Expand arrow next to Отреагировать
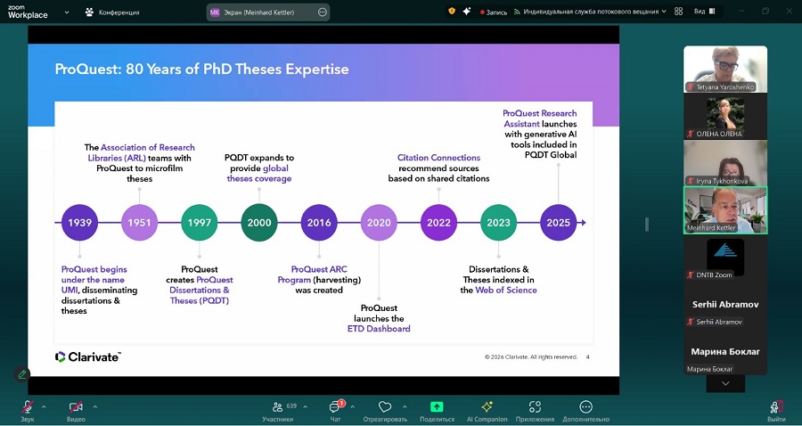 [x=405, y=407]
